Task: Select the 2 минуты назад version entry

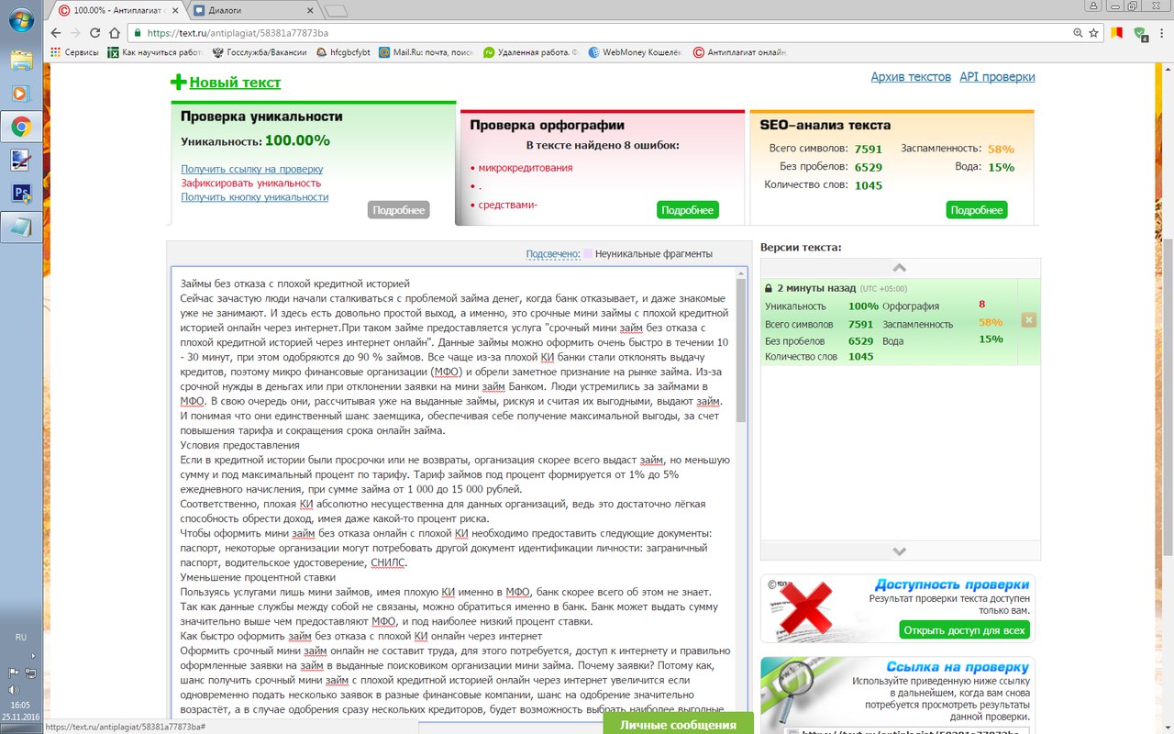Action: point(901,322)
